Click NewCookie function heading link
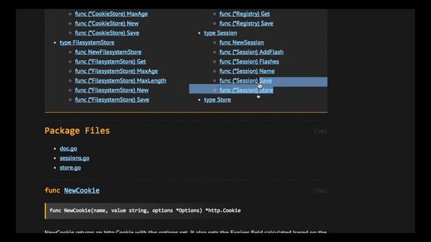431x242 pixels. [81, 190]
